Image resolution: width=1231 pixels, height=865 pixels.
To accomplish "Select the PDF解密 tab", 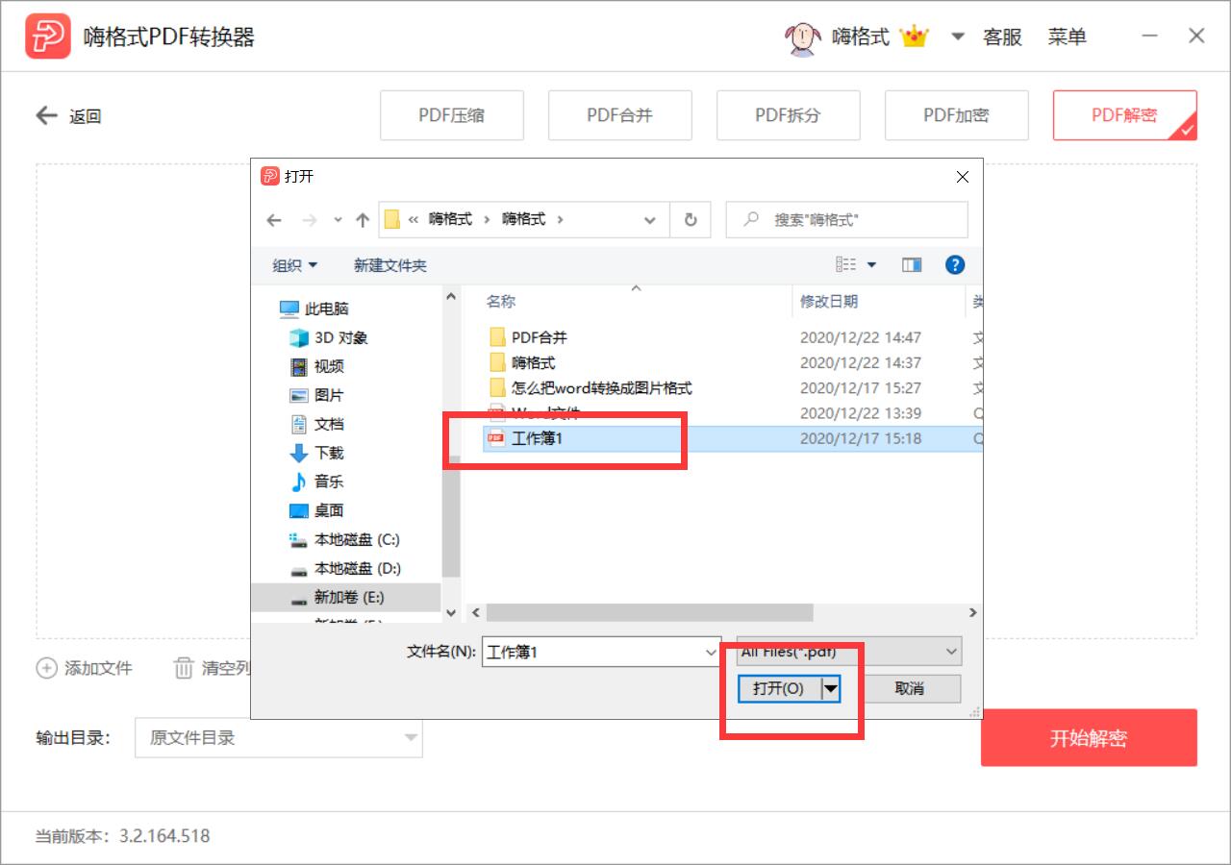I will click(x=1125, y=115).
